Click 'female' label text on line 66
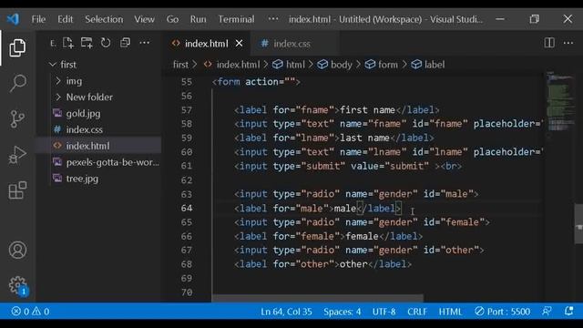The width and height of the screenshot is (583, 328). click(362, 236)
